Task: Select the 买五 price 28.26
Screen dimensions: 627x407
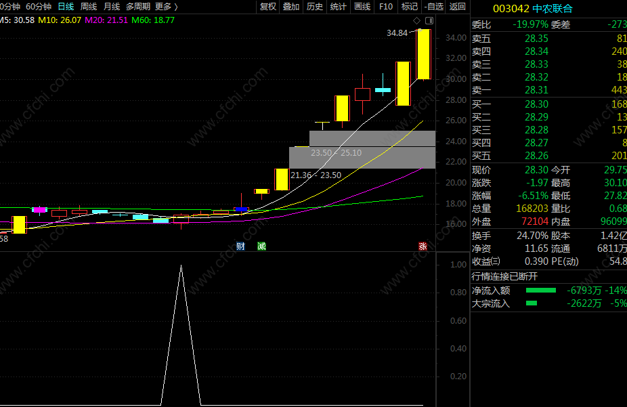Action: (537, 156)
